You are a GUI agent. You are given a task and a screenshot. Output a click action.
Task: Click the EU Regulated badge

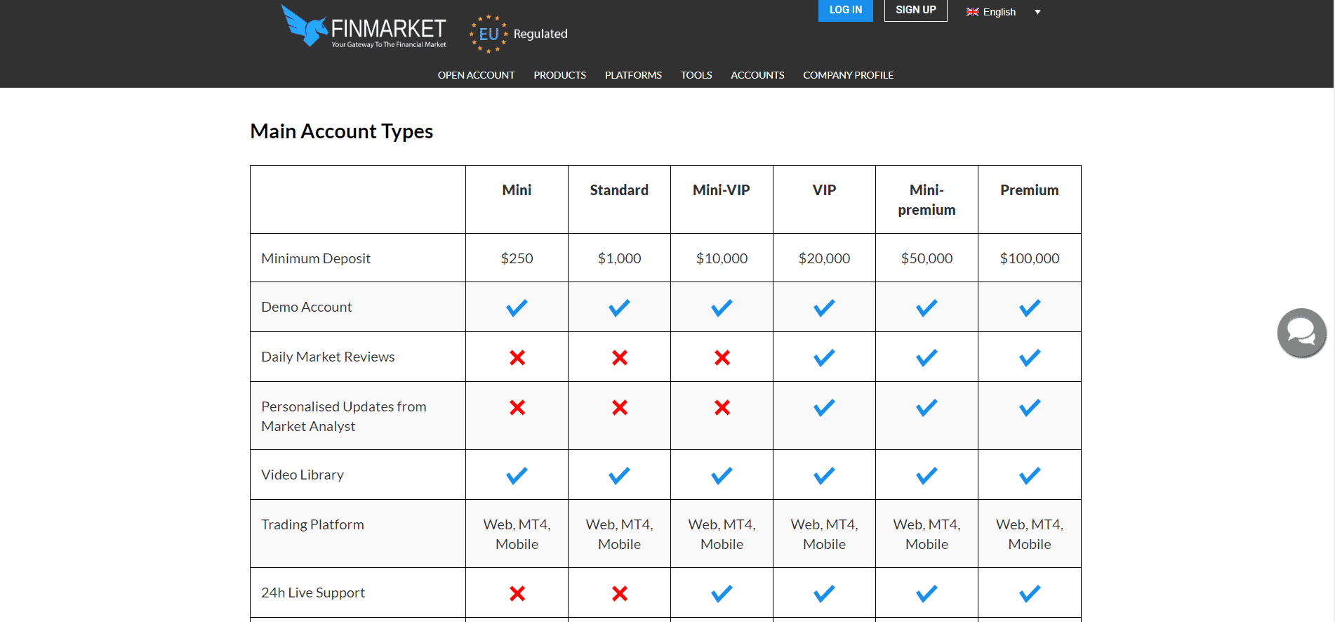[x=519, y=34]
